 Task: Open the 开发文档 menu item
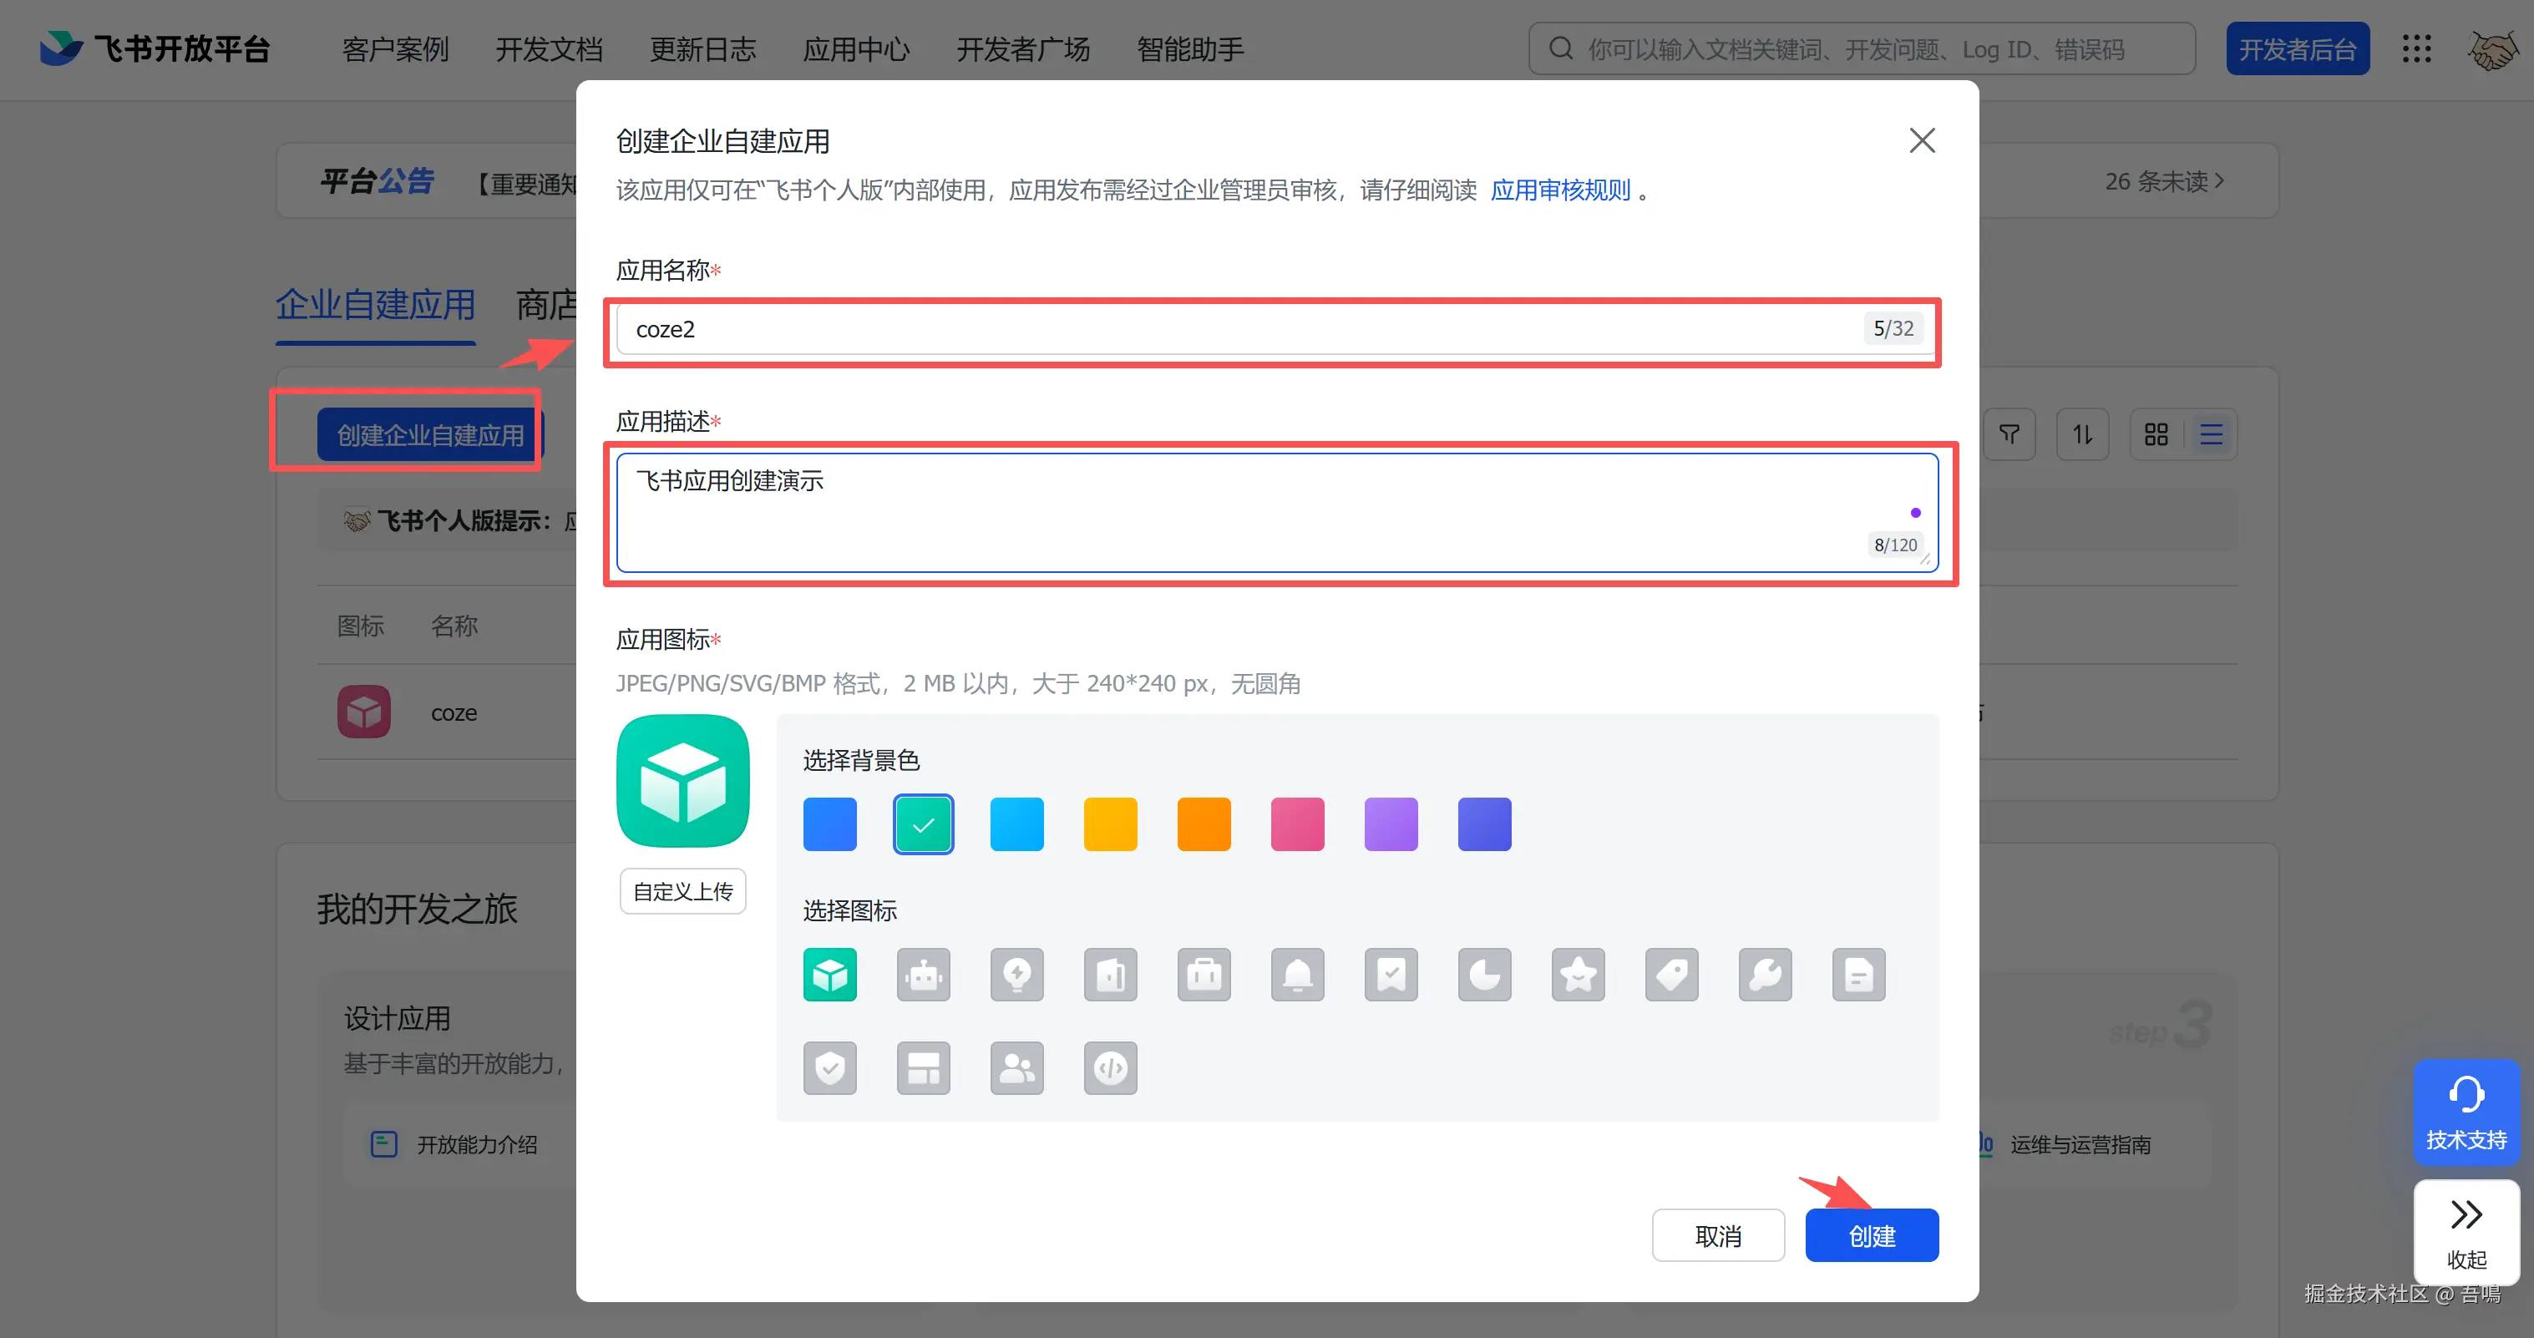point(549,49)
